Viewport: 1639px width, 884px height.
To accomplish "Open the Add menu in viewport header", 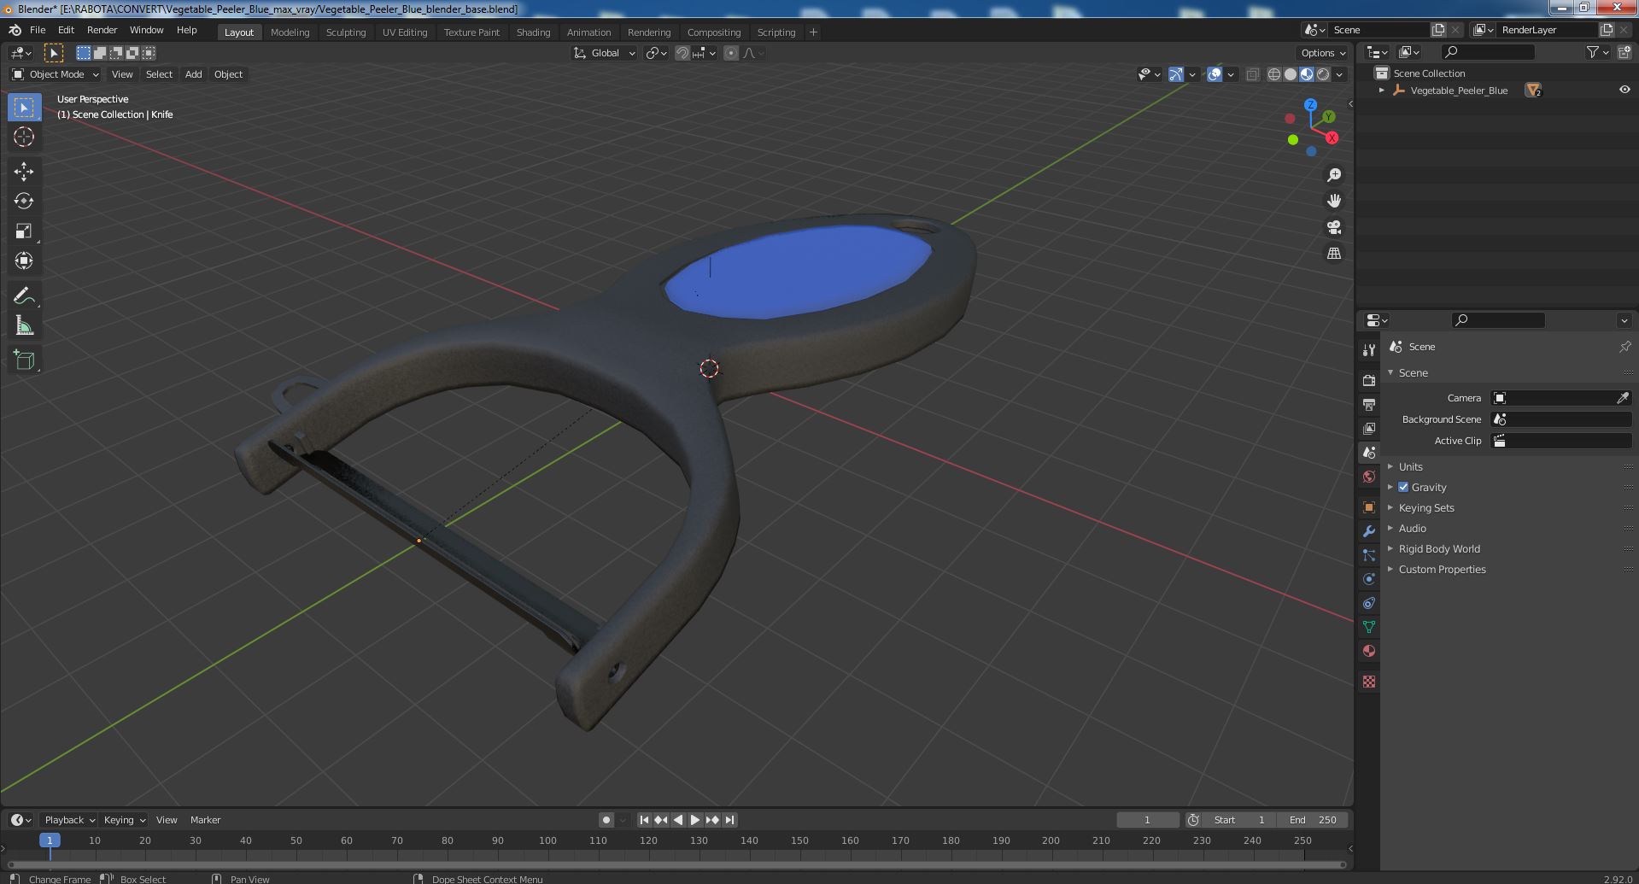I will pyautogui.click(x=194, y=74).
